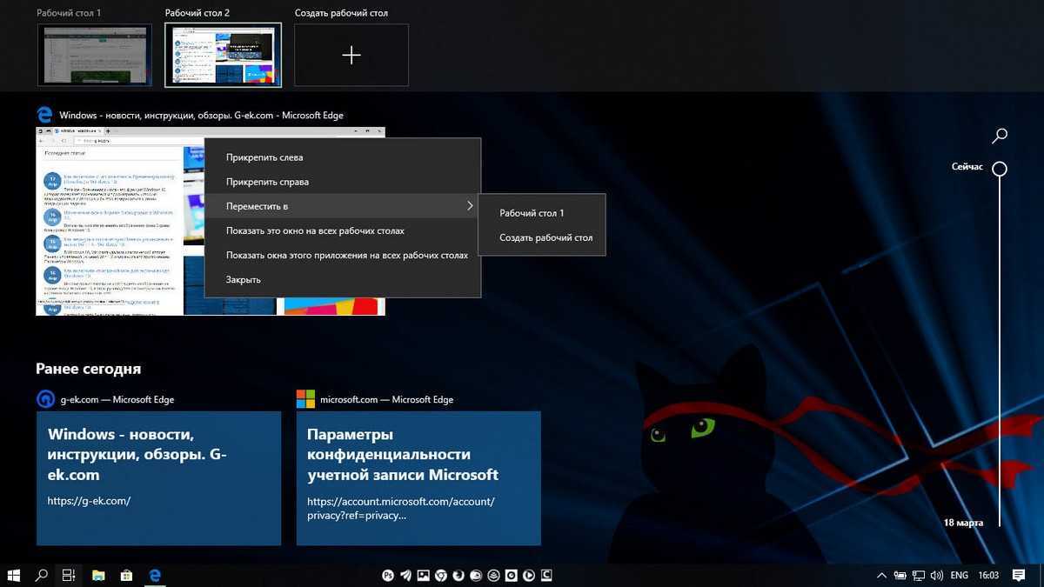Open the Microsoft Store taskbar icon
Viewport: 1044px width, 587px height.
click(126, 575)
